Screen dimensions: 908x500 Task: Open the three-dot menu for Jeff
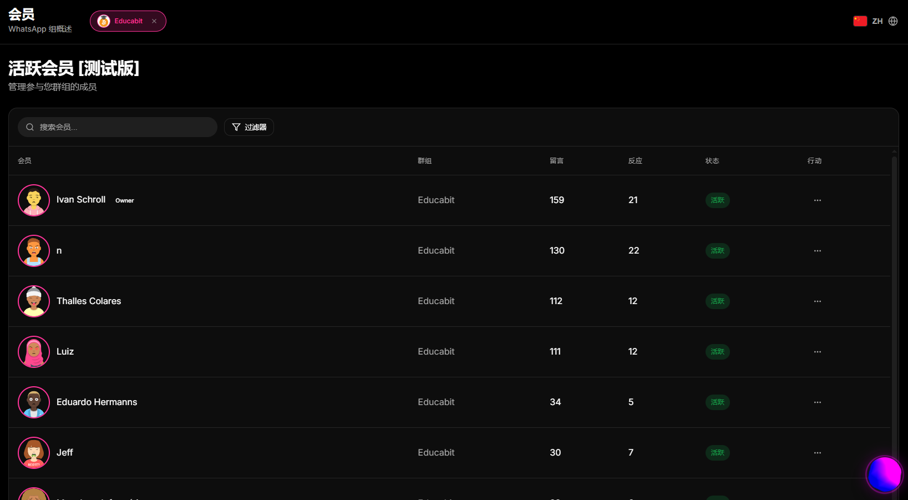(x=817, y=453)
